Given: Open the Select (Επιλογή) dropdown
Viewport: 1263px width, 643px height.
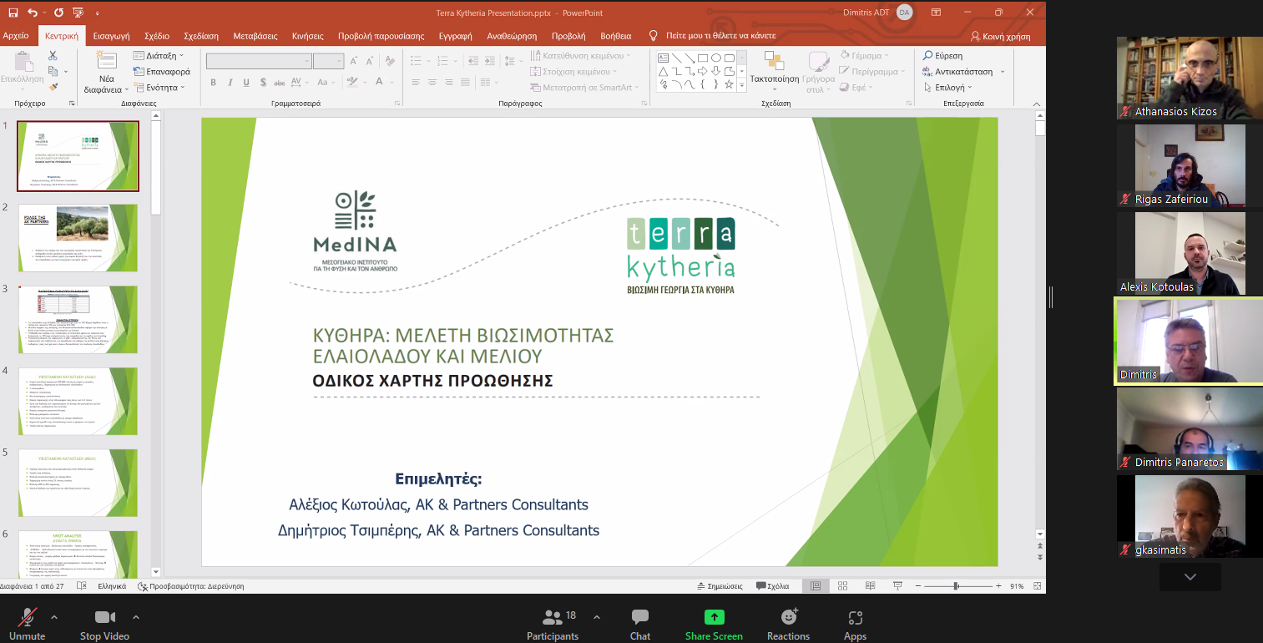Looking at the screenshot, I should (949, 87).
